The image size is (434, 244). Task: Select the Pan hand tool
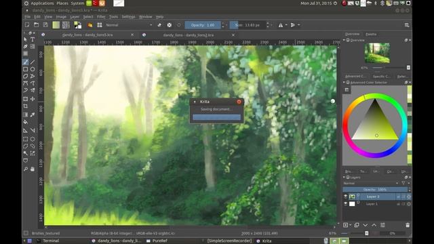point(33,169)
